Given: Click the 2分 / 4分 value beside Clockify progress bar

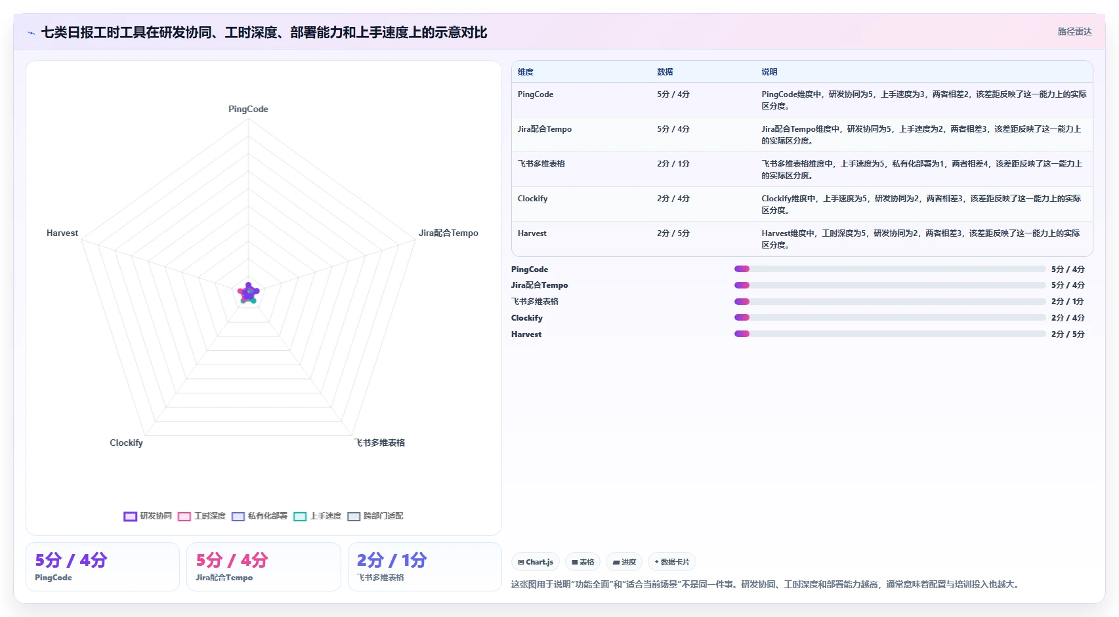Looking at the screenshot, I should 1068,318.
